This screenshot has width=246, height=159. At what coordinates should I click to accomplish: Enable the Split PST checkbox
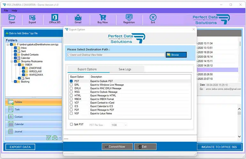[71, 124]
